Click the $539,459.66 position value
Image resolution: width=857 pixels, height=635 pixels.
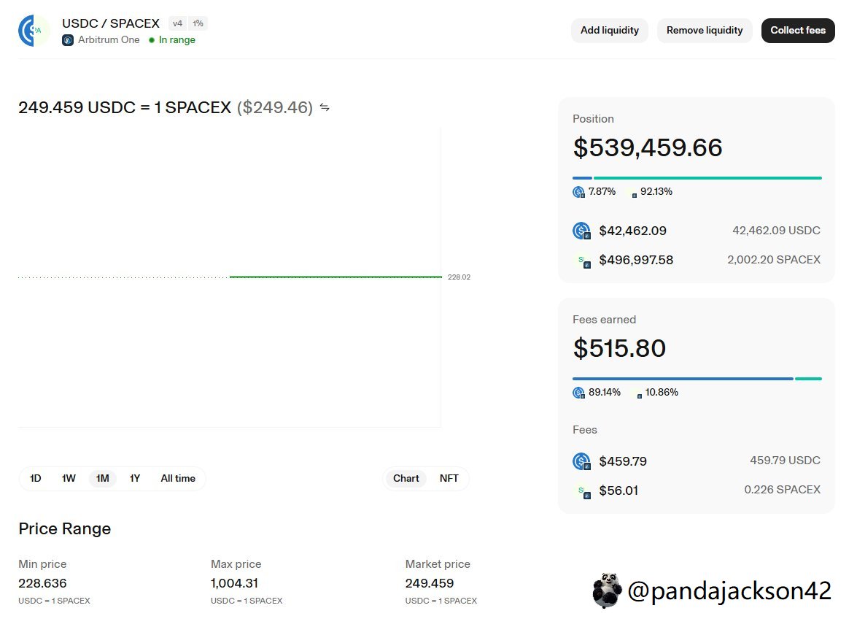[648, 147]
